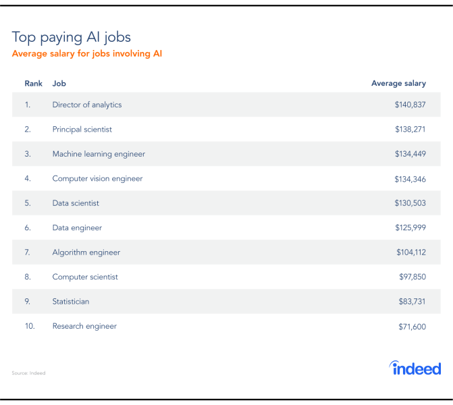
Task: Click the $104,112 salary value
Action: click(411, 252)
